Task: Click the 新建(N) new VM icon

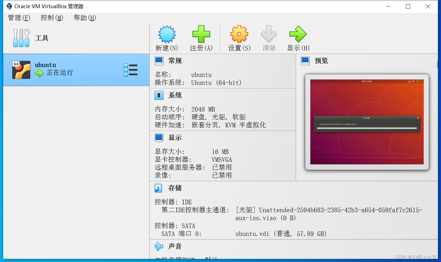Action: (x=167, y=34)
